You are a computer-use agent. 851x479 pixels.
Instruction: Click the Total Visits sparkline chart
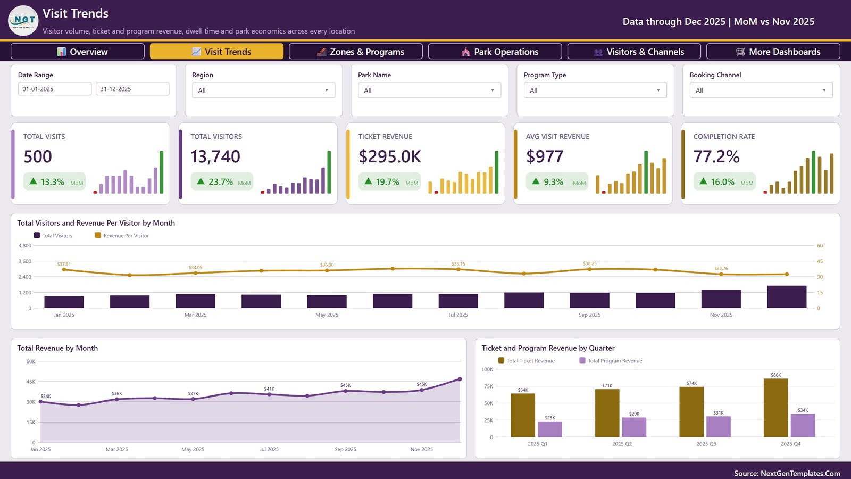point(128,172)
